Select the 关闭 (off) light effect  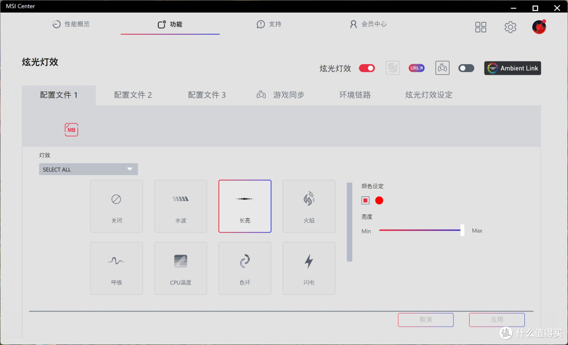pos(116,206)
